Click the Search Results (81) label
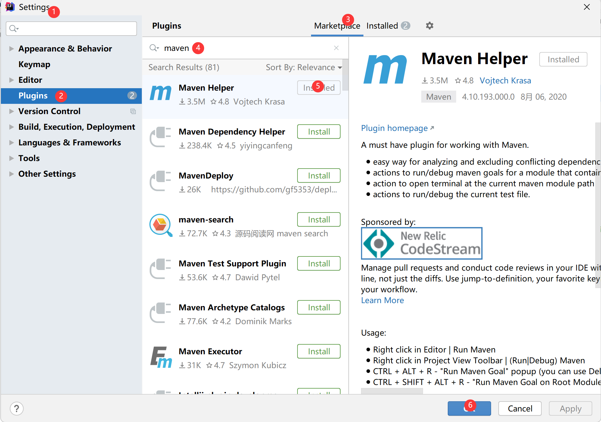 184,67
